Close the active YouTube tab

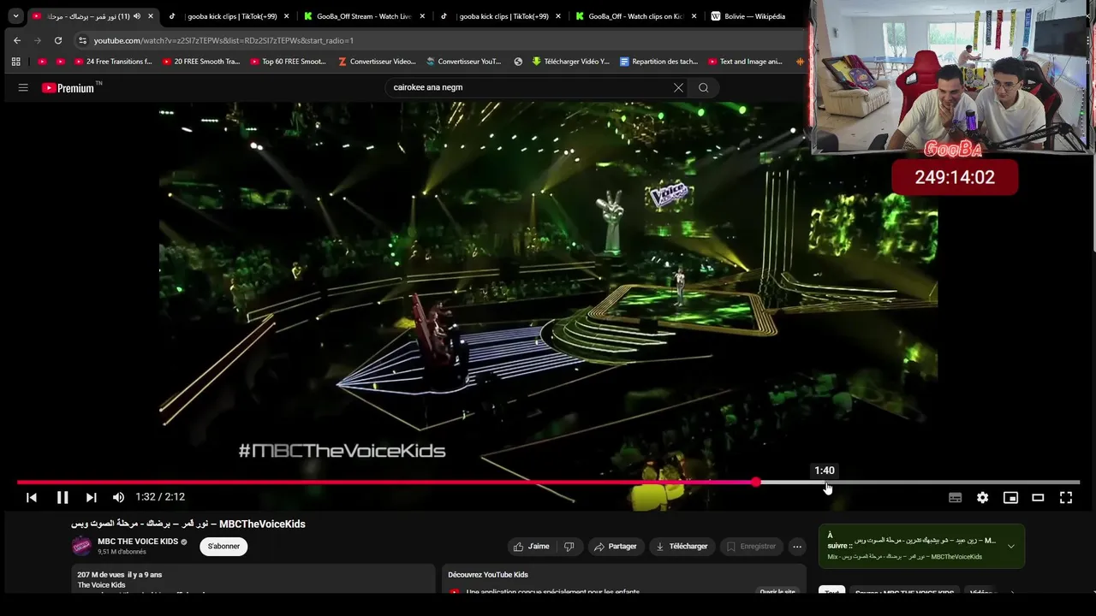point(152,16)
